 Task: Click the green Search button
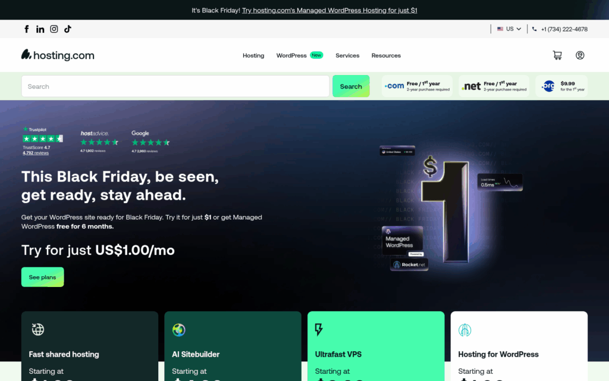(351, 86)
